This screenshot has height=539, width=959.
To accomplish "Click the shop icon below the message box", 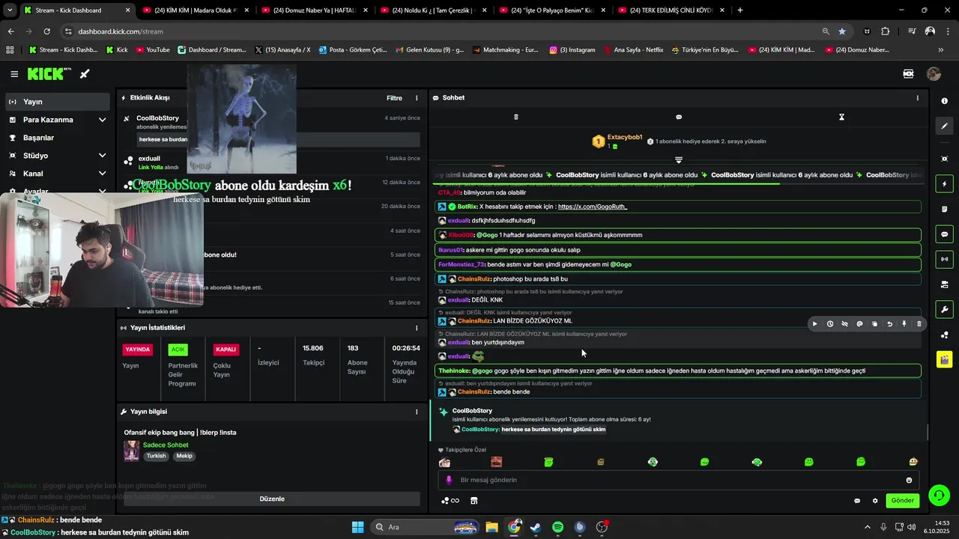I will (x=474, y=501).
